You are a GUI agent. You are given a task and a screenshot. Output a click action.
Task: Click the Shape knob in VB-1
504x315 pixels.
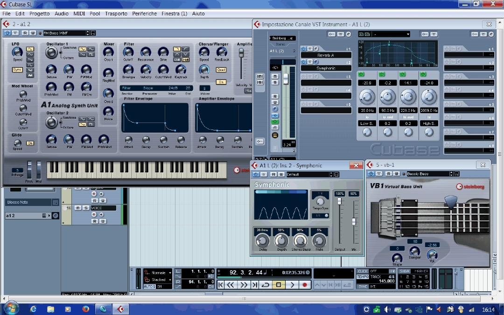click(x=397, y=258)
